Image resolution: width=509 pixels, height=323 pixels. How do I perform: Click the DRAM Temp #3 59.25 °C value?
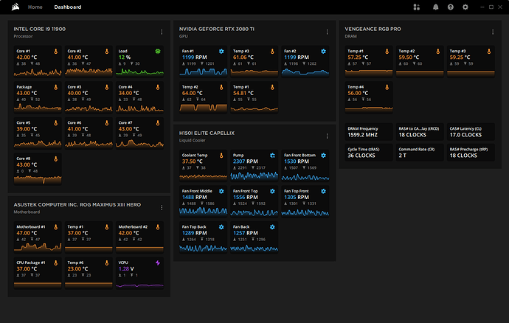460,57
